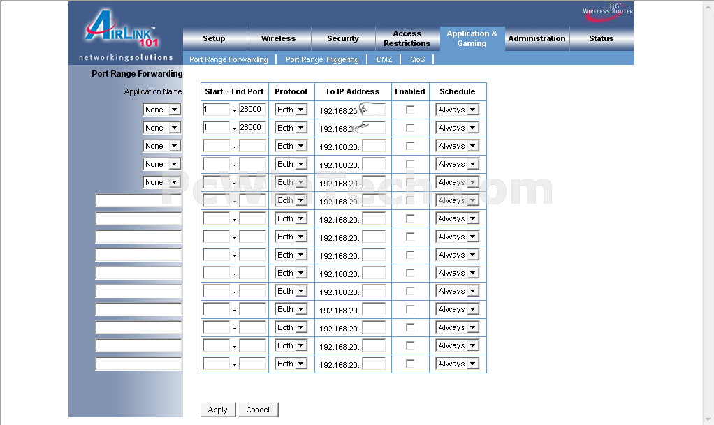
Task: View the Status tab
Action: tap(601, 38)
